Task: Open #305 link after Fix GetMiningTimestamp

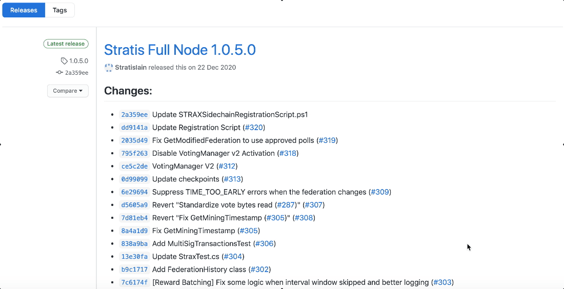Action: coord(249,231)
